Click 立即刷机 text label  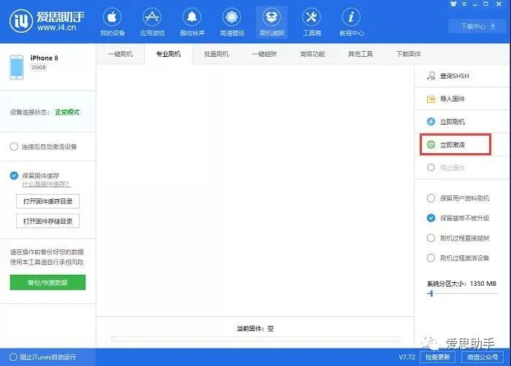(453, 122)
